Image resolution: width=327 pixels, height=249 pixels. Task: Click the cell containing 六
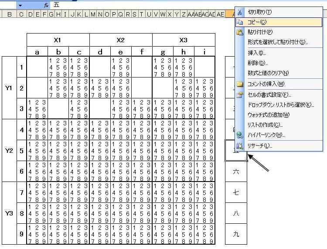coord(236,172)
